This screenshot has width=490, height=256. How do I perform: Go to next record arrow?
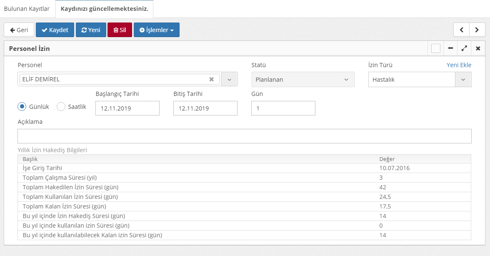(477, 30)
